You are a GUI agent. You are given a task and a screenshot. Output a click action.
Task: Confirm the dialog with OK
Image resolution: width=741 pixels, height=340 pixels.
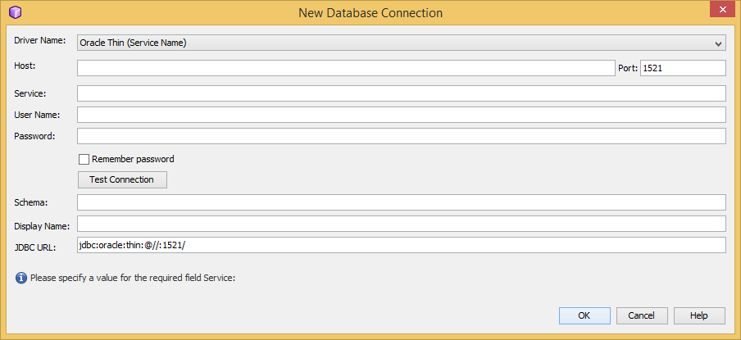[x=584, y=315]
